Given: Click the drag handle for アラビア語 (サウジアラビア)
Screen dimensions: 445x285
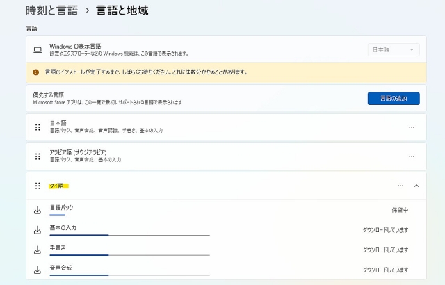Looking at the screenshot, I should [x=38, y=155].
